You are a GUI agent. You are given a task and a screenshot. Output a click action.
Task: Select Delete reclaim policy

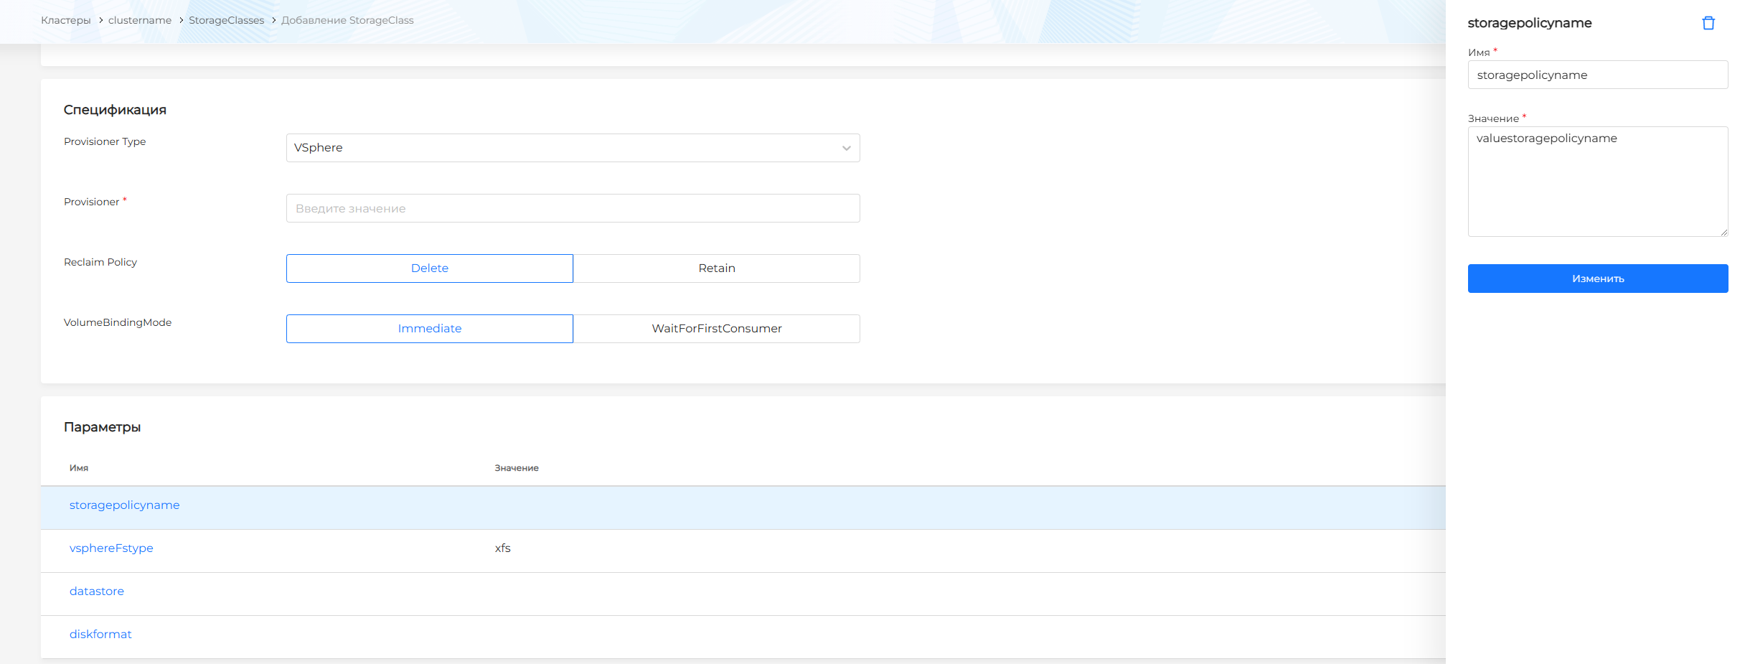pyautogui.click(x=429, y=268)
